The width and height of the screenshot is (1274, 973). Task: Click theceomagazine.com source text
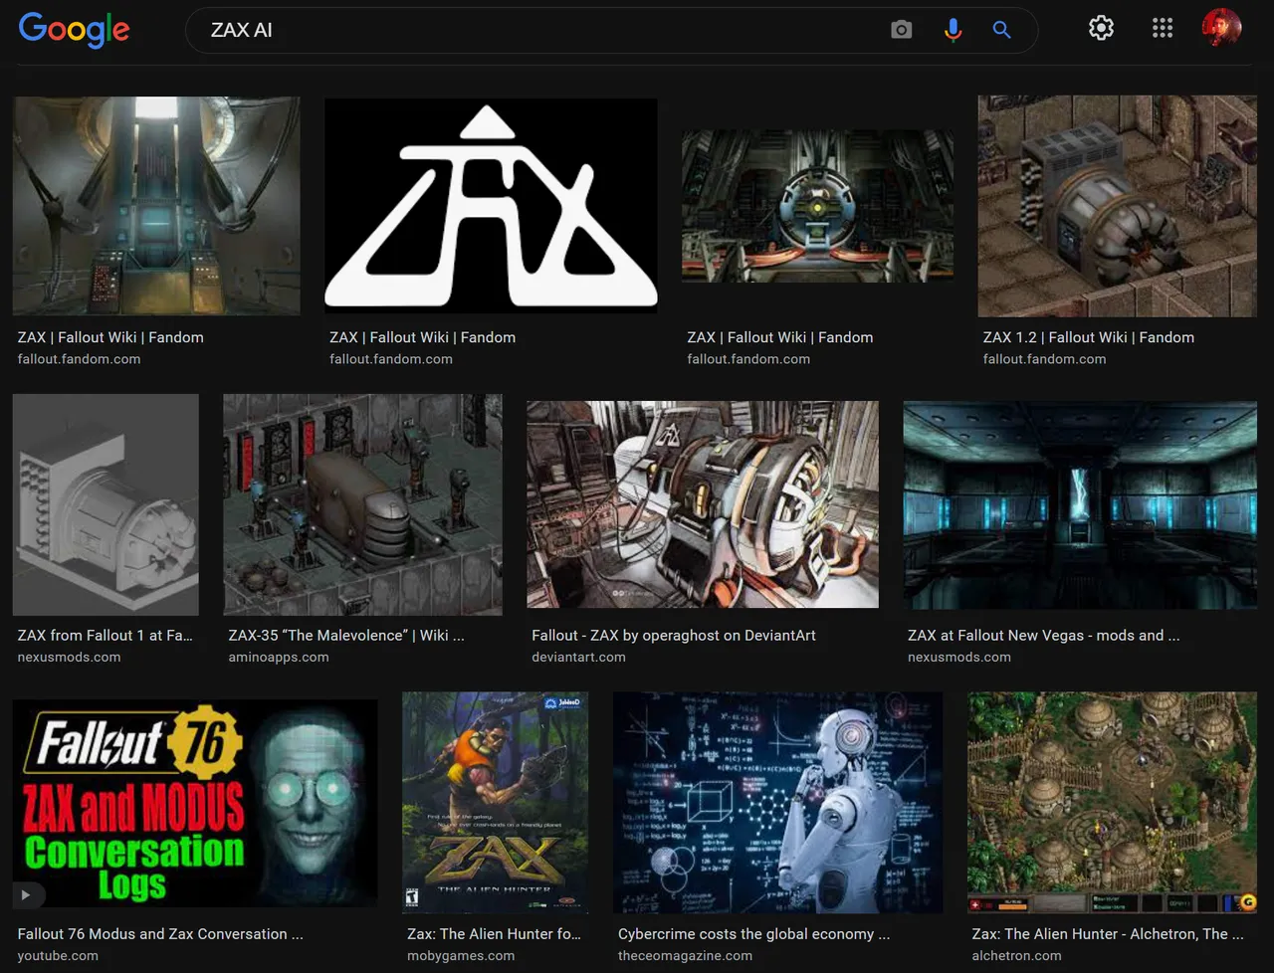coord(685,955)
